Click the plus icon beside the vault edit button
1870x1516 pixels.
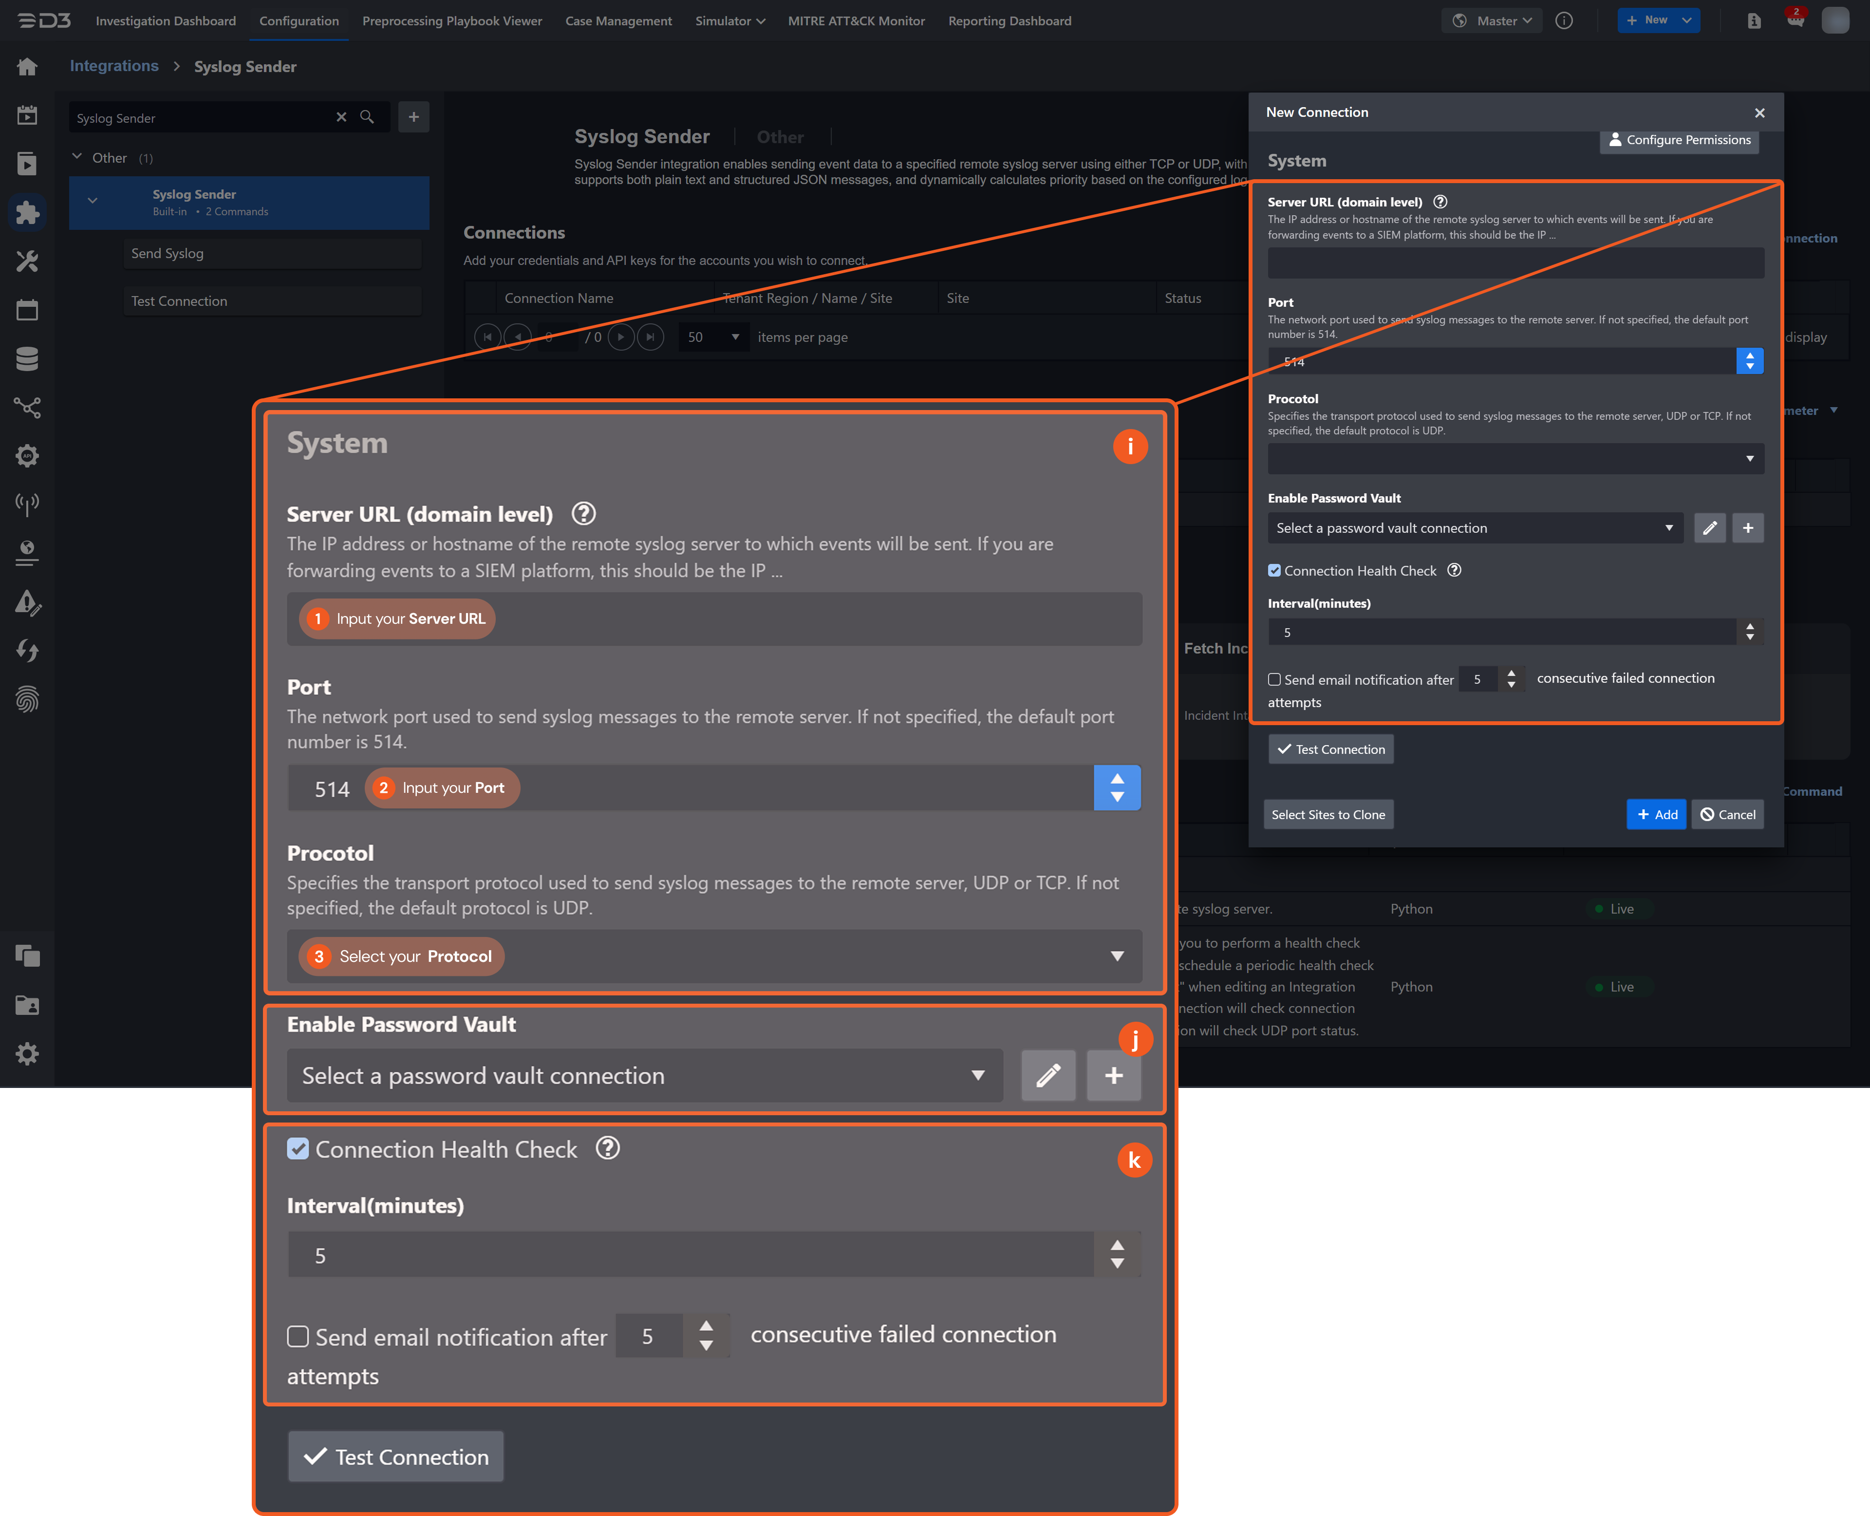1748,527
